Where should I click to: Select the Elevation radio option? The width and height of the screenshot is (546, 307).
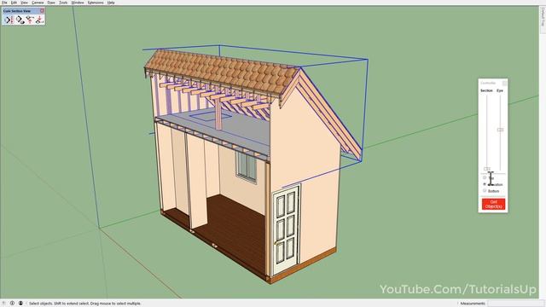coord(485,184)
